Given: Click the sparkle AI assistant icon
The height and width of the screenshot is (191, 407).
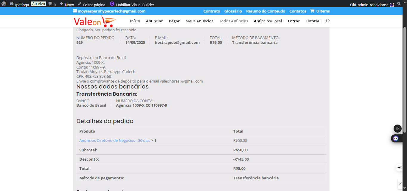Looking at the screenshot, I should click(400, 167).
